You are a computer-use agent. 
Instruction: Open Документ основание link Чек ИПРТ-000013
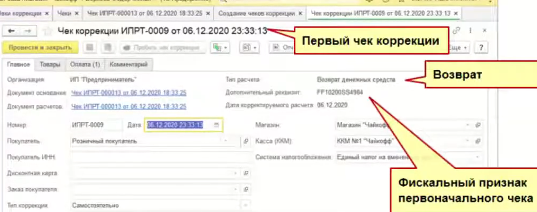coord(129,92)
